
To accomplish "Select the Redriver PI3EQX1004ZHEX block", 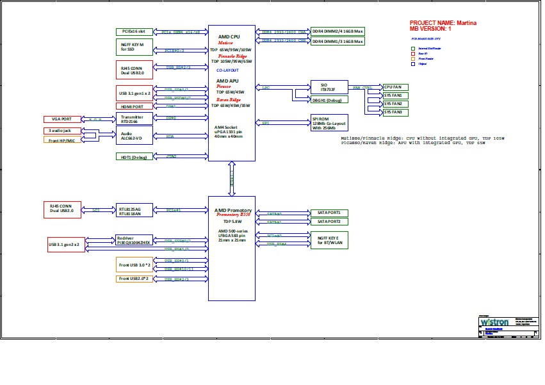I will coord(134,240).
